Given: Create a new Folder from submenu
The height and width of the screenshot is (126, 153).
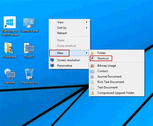Looking at the screenshot, I should pos(117,53).
